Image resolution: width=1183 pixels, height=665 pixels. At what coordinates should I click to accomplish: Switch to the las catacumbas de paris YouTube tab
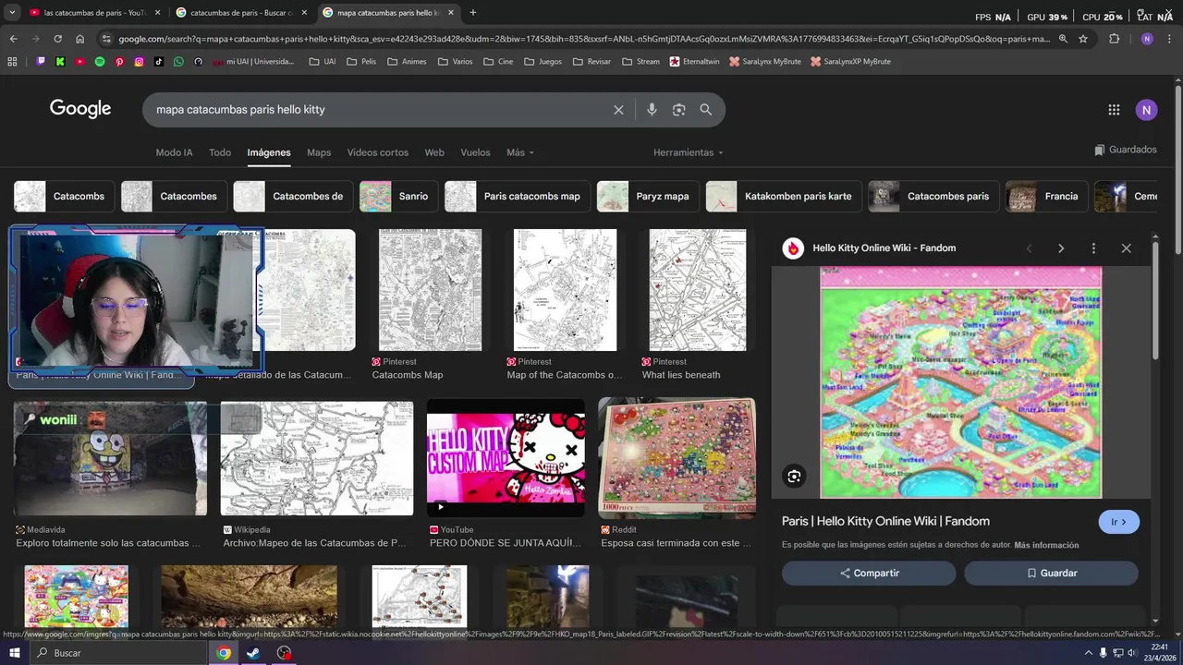tap(94, 13)
